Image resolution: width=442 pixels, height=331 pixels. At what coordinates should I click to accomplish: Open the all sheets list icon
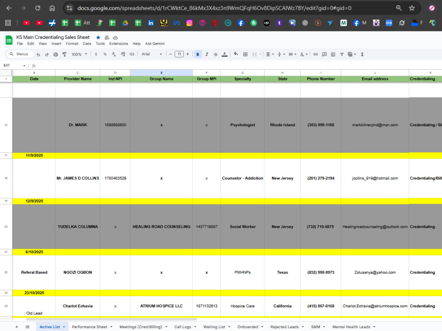point(27,327)
